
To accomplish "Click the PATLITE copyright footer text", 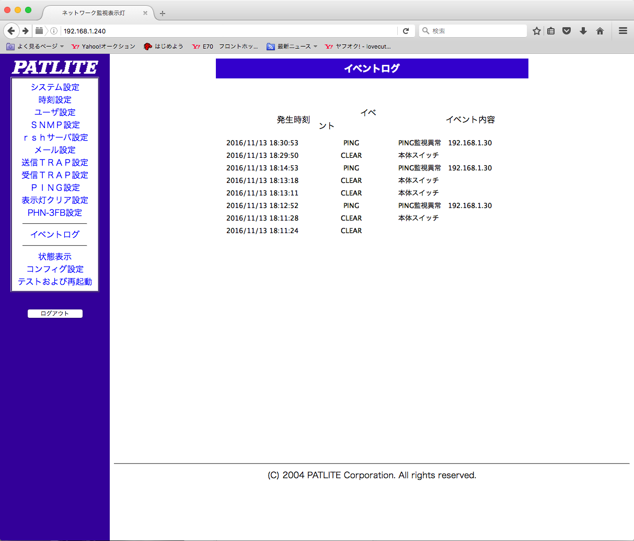I will click(x=372, y=475).
